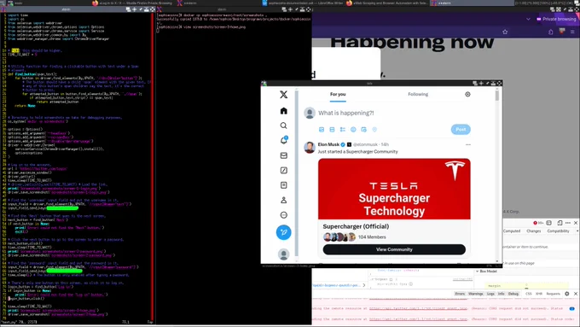The height and width of the screenshot is (327, 580).
Task: Open timeline settings gear icon
Action: pos(467,95)
